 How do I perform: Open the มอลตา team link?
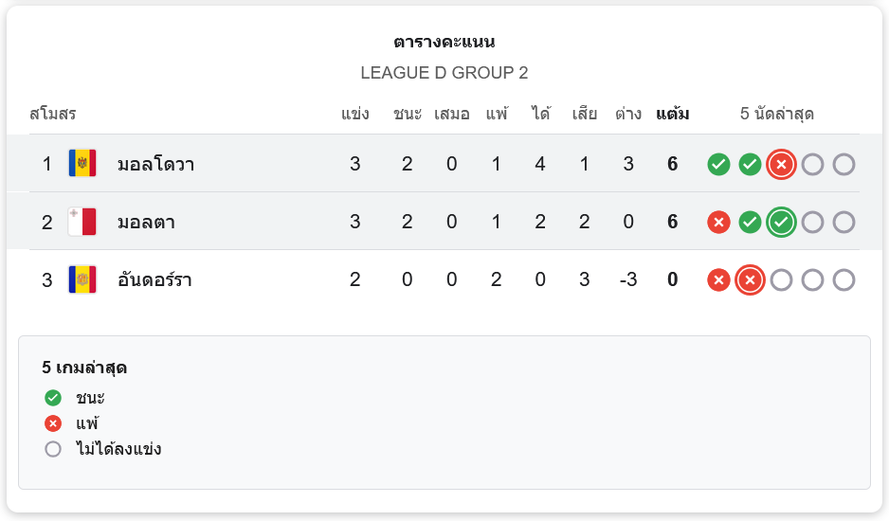[146, 223]
